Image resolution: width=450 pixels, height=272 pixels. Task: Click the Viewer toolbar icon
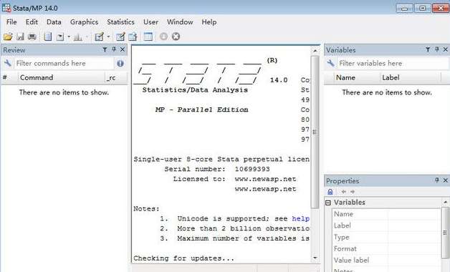(x=60, y=37)
